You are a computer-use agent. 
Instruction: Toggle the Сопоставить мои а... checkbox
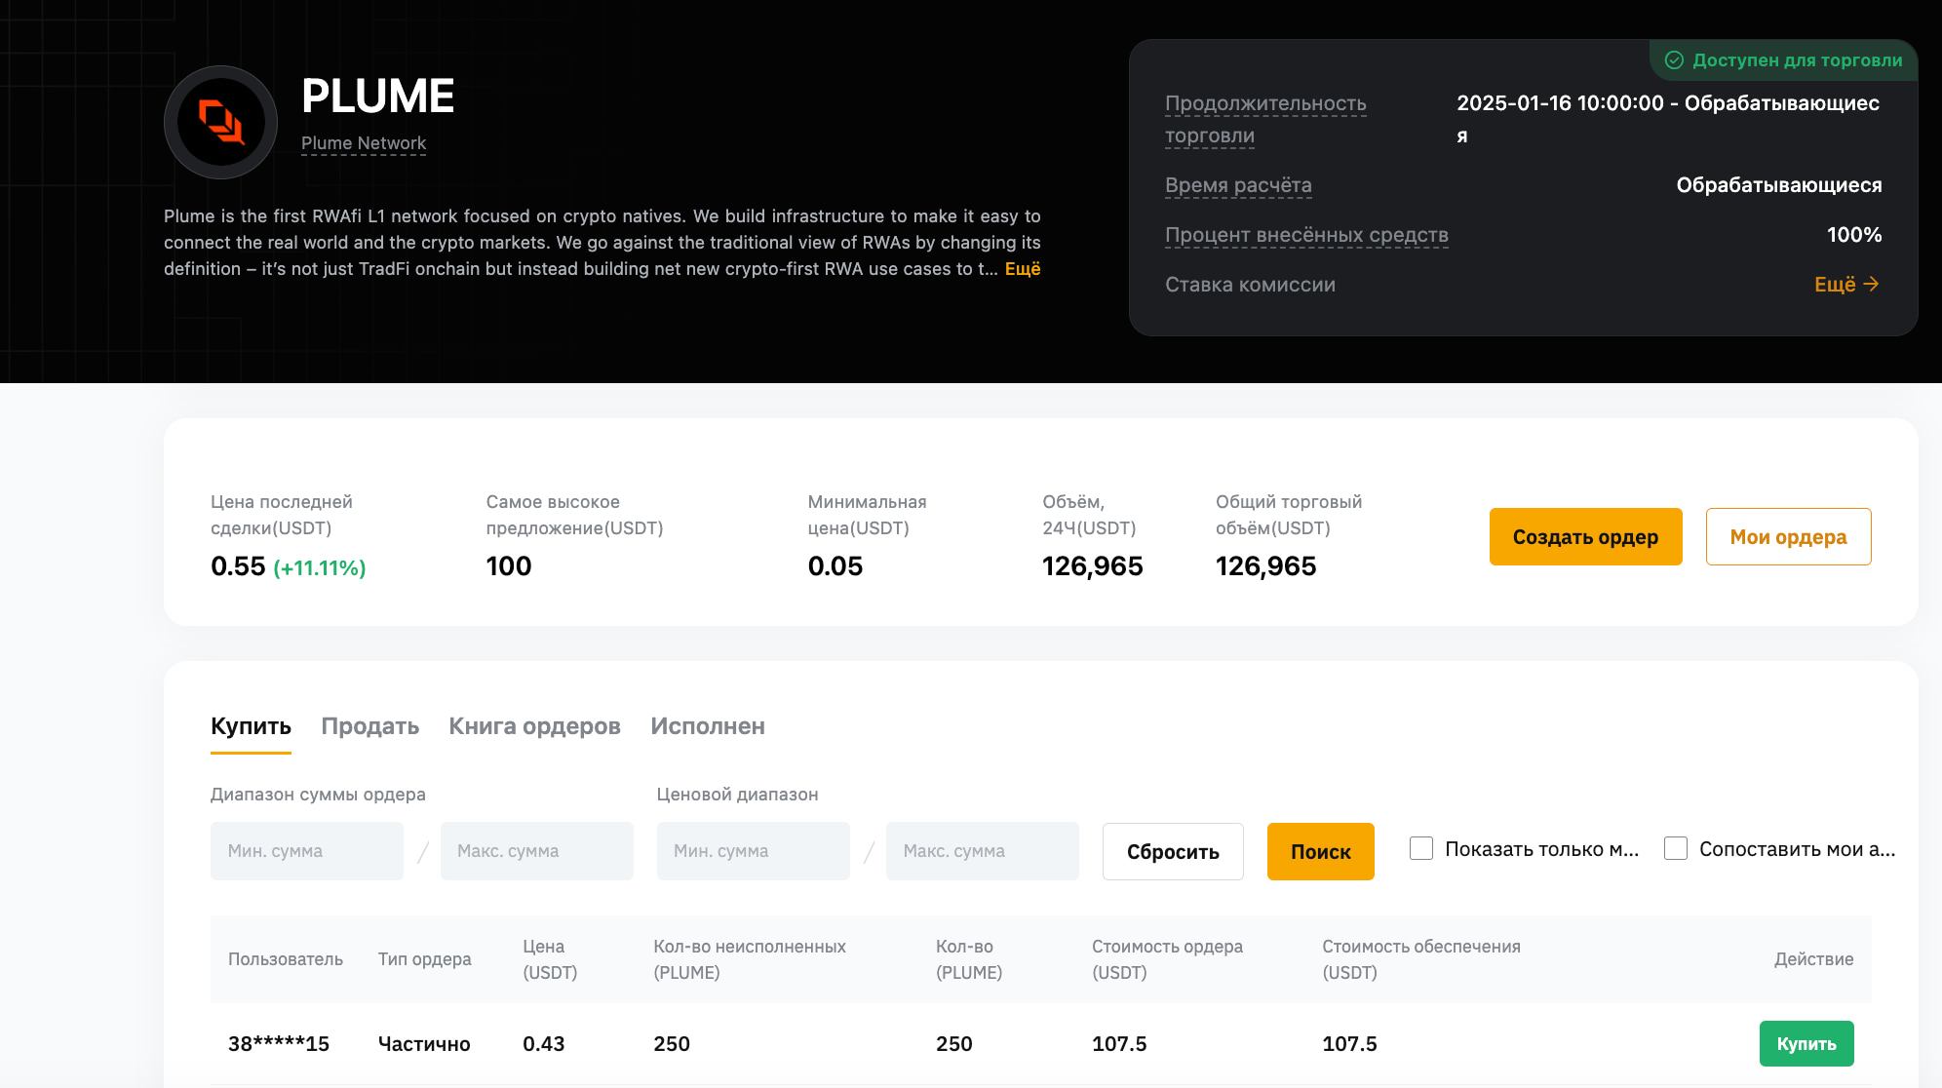point(1676,848)
